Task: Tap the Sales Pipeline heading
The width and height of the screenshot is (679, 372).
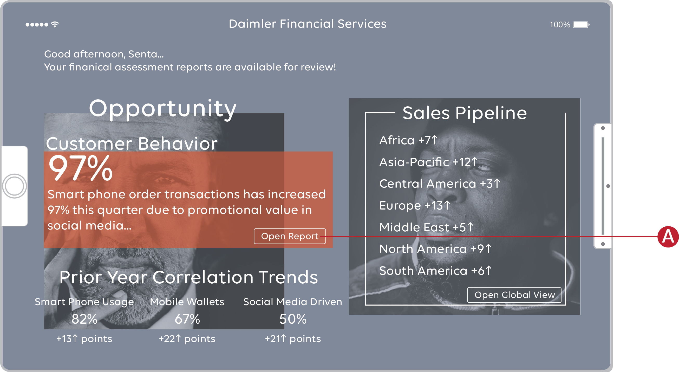Action: [465, 113]
